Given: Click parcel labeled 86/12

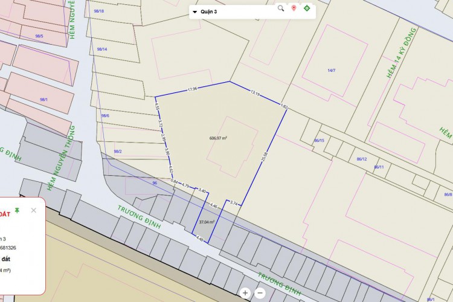Looking at the screenshot, I should [362, 159].
